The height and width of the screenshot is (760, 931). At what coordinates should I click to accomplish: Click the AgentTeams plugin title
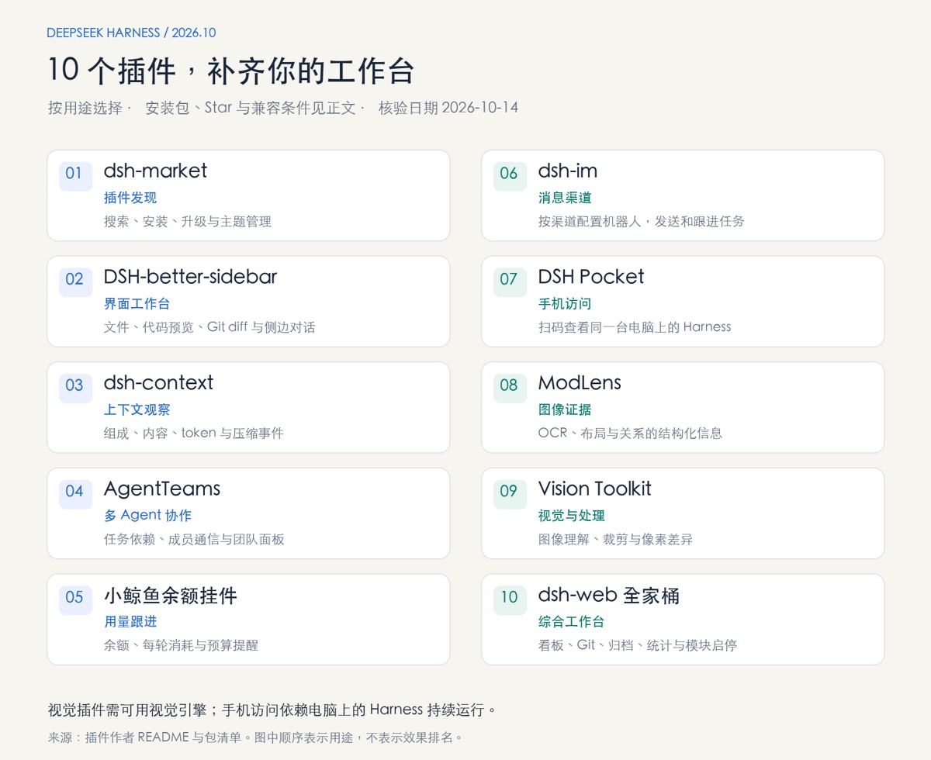click(x=162, y=489)
